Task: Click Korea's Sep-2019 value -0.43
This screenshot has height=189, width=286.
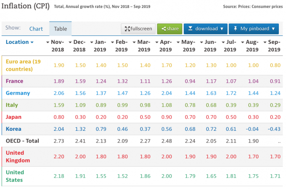Action: click(274, 129)
